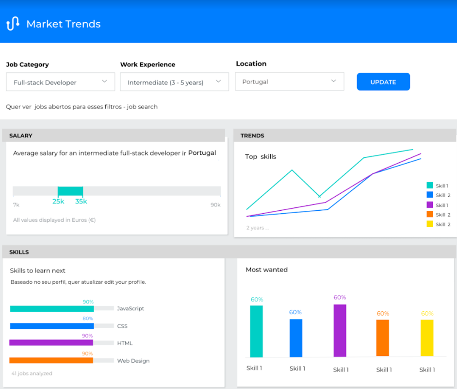Click the Market Trends logo icon
Screen dimensions: 457x389
[x=13, y=24]
